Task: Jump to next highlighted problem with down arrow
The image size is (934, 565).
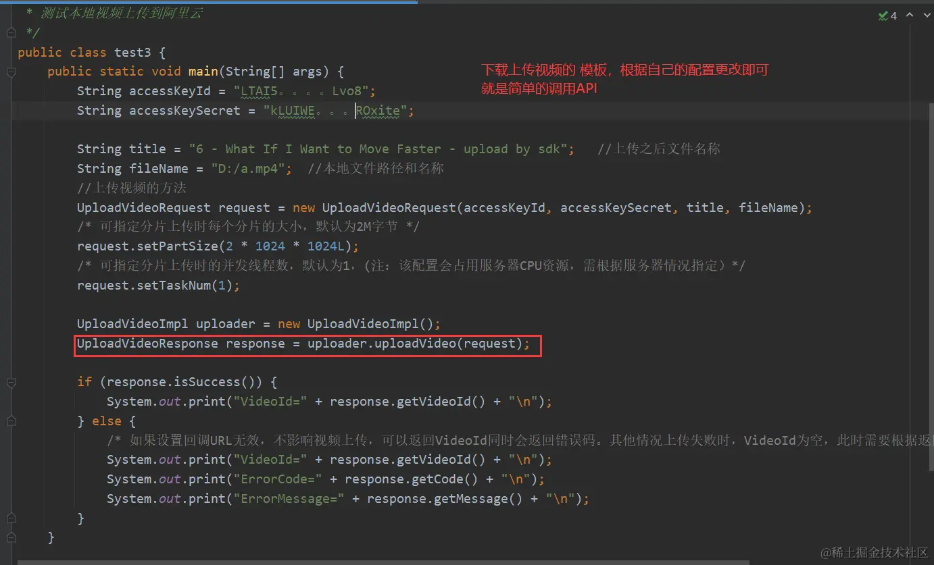Action: click(926, 15)
